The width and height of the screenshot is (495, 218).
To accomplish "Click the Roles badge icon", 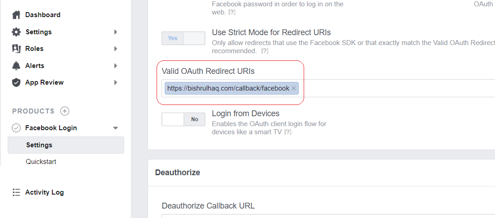I will point(16,49).
